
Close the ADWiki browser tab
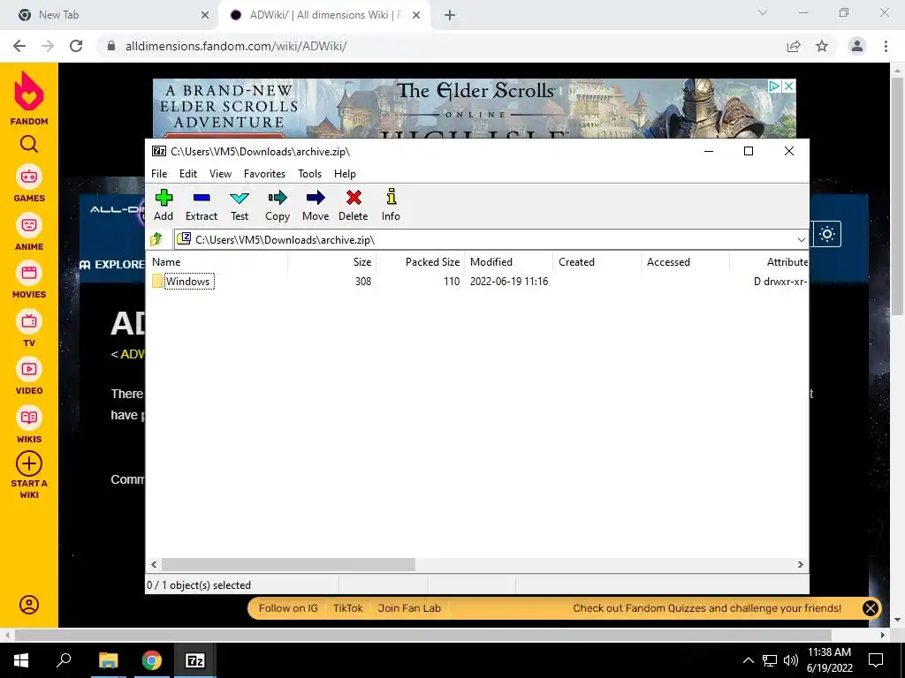[x=417, y=15]
